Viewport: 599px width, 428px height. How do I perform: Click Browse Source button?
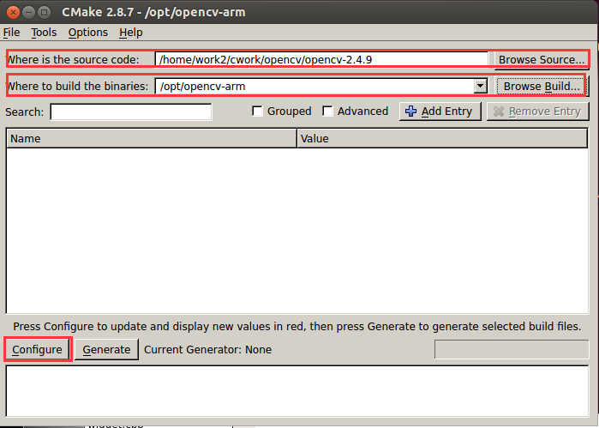pyautogui.click(x=542, y=60)
